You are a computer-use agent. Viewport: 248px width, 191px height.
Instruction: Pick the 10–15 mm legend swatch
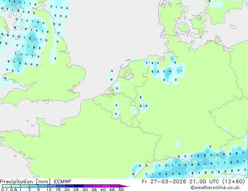tap(52, 186)
